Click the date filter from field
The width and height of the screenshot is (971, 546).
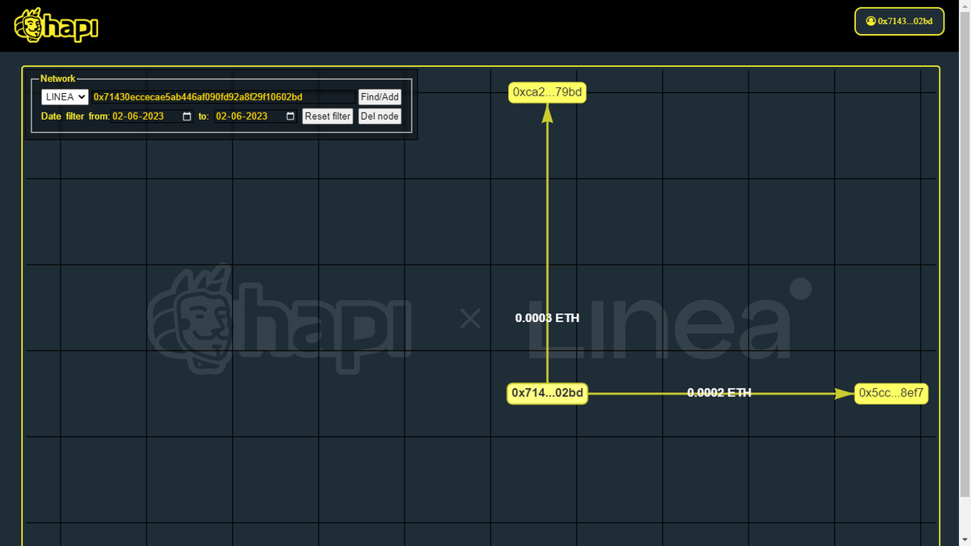click(x=153, y=116)
